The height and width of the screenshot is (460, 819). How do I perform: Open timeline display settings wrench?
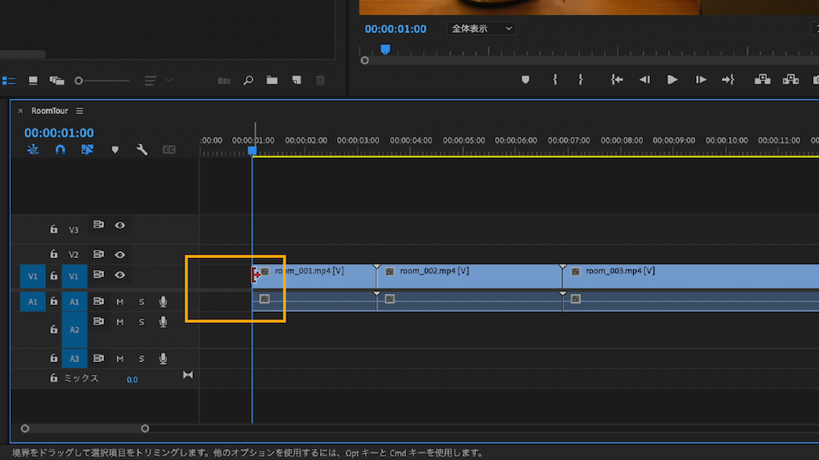[x=142, y=150]
